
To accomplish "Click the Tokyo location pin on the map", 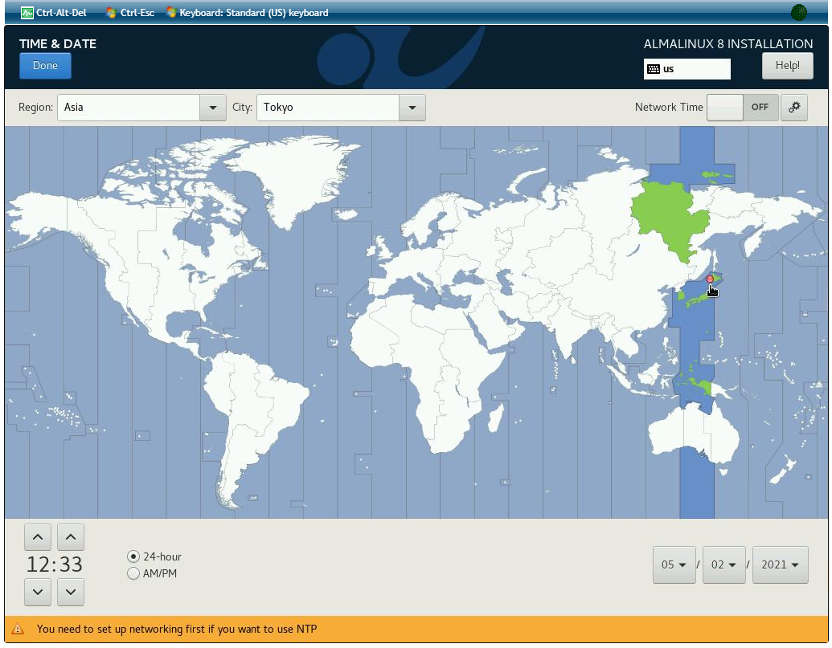I will point(710,279).
